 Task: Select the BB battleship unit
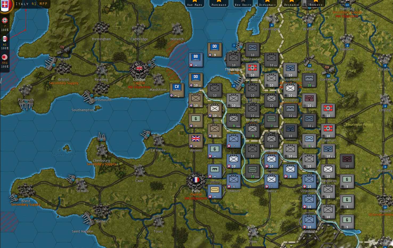[x=196, y=60]
